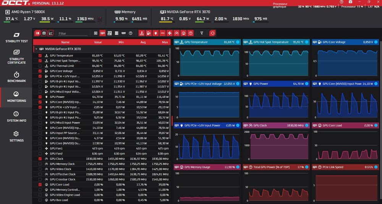Enable the GPU Thermal Limit checkbox
Screen dimensions: 382x204
(x=40, y=66)
